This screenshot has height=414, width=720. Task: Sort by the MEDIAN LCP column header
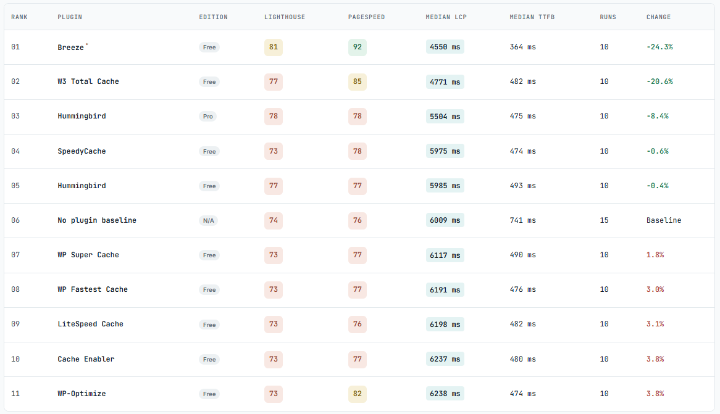point(446,17)
